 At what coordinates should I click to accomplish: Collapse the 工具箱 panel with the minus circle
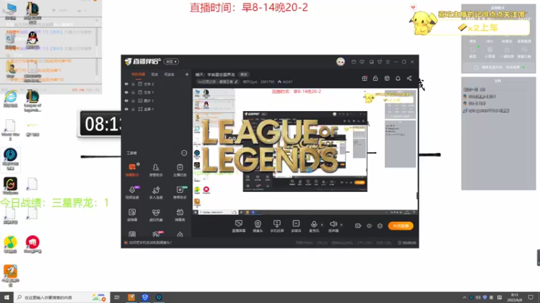point(184,153)
